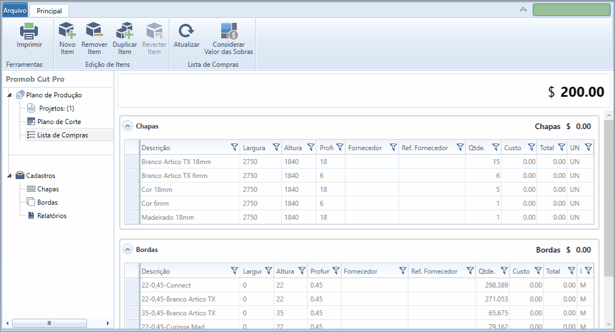Collapse the Chapas section

click(x=128, y=126)
